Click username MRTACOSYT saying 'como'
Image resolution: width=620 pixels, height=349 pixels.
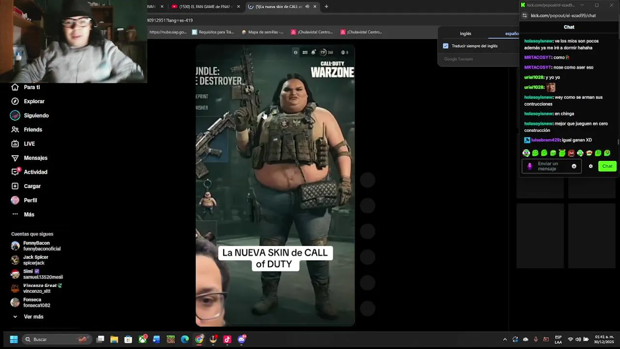point(538,57)
